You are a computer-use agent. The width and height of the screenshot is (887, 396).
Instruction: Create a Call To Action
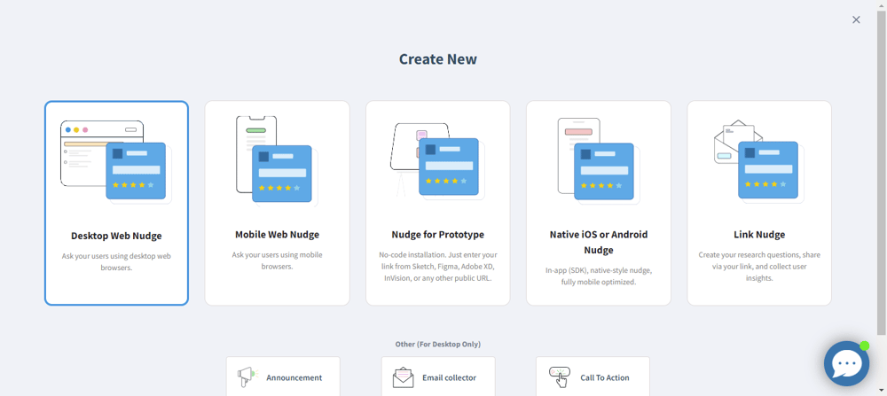coord(593,377)
